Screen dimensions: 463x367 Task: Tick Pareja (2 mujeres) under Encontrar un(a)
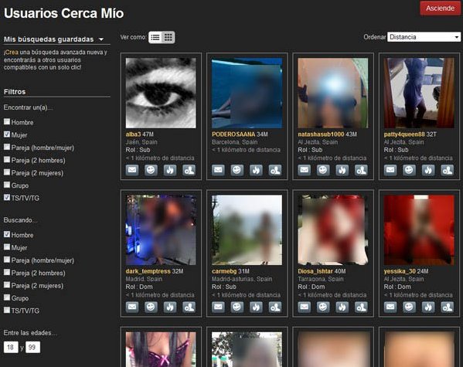[x=7, y=172]
